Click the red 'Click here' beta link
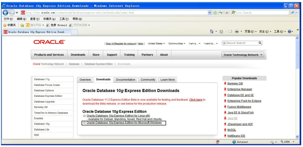Image resolution: width=303 pixels, height=147 pixels. (x=196, y=100)
